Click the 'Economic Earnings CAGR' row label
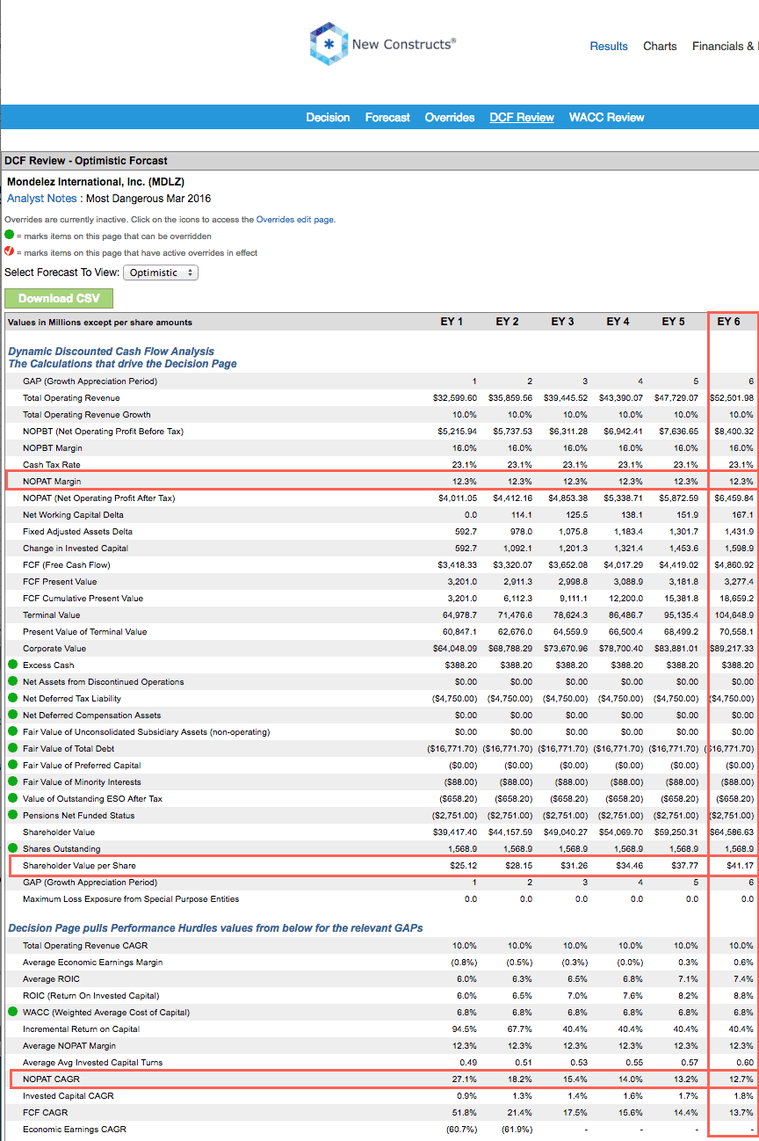The width and height of the screenshot is (759, 1141). (75, 1130)
